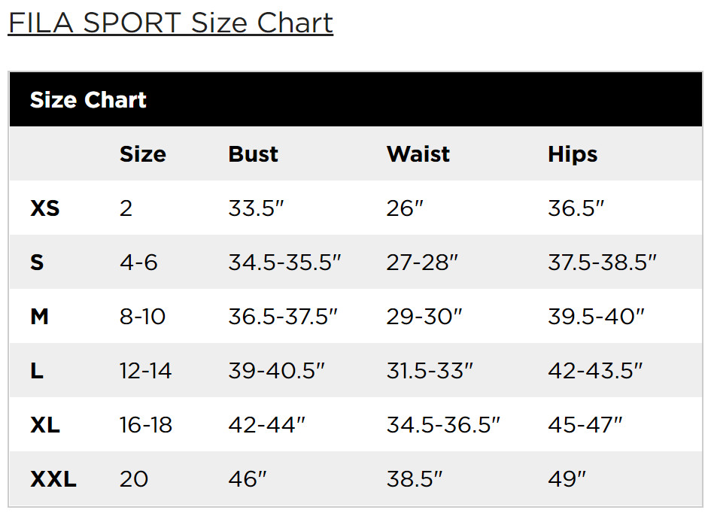Screen dimensions: 708x513
Task: Select the 49″ hips value for XXL
Action: (567, 479)
